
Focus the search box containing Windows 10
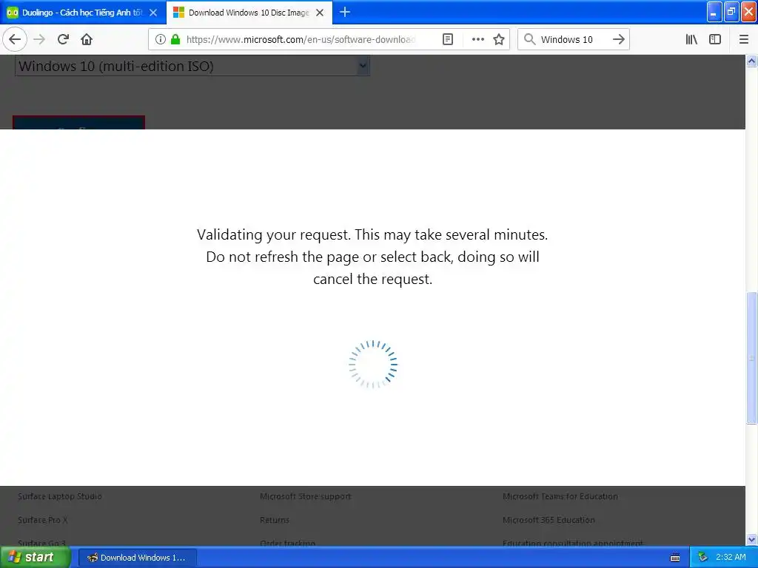[x=566, y=39]
